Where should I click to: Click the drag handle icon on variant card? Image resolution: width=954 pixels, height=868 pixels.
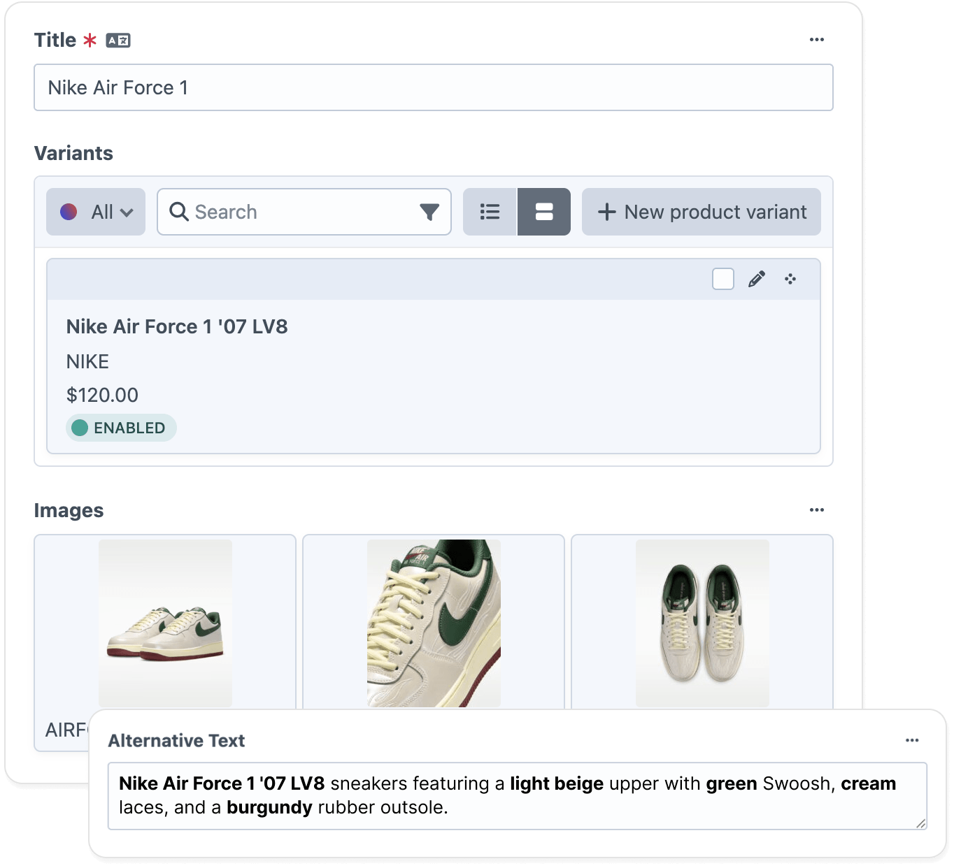click(x=790, y=279)
